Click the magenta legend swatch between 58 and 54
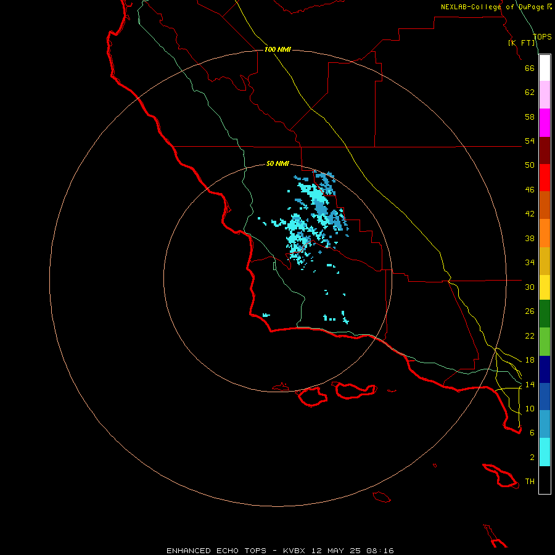The image size is (555, 555). coord(545,123)
